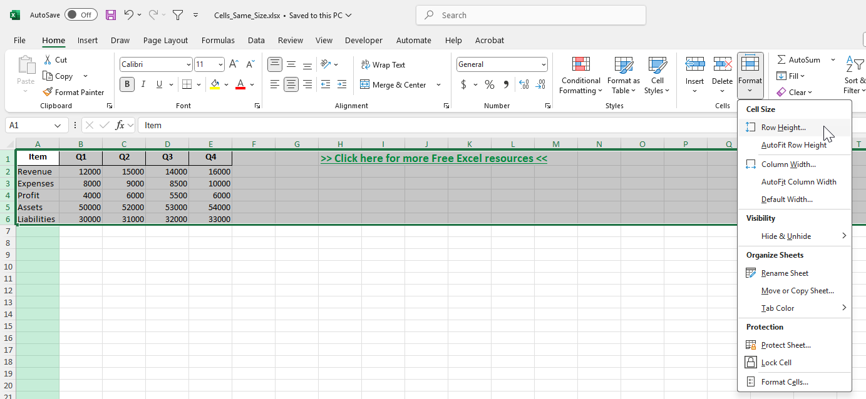Switch to the Page Layout tab
The width and height of the screenshot is (866, 399).
[x=165, y=40]
